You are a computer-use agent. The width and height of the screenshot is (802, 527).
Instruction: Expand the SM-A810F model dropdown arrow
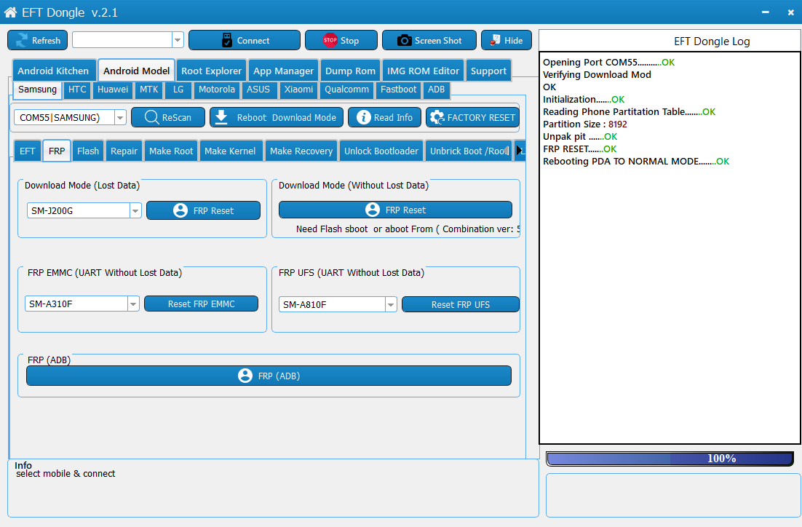[391, 304]
